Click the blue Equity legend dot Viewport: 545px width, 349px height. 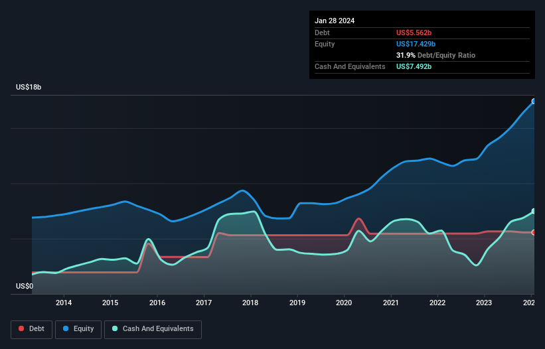[66, 328]
